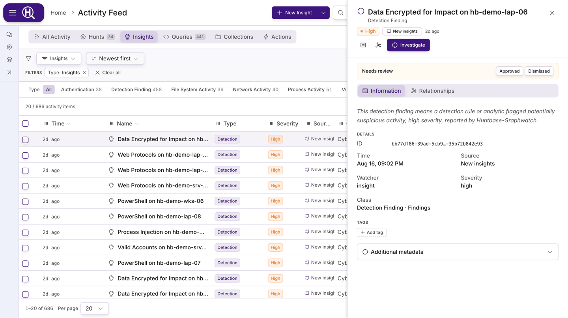Close the detection finding detail panel
This screenshot has height=318, width=568.
pos(552,13)
